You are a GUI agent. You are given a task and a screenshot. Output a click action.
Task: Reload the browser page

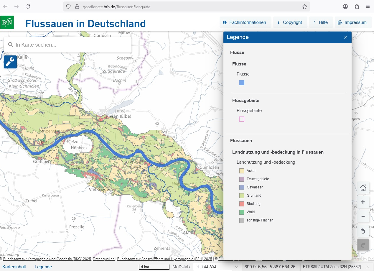(28, 6)
